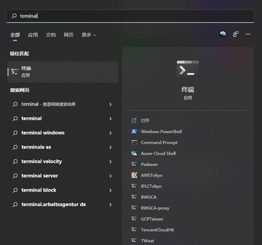Screen dimensions: 262x245
Task: Click the TWnat terminal icon
Action: 134,241
